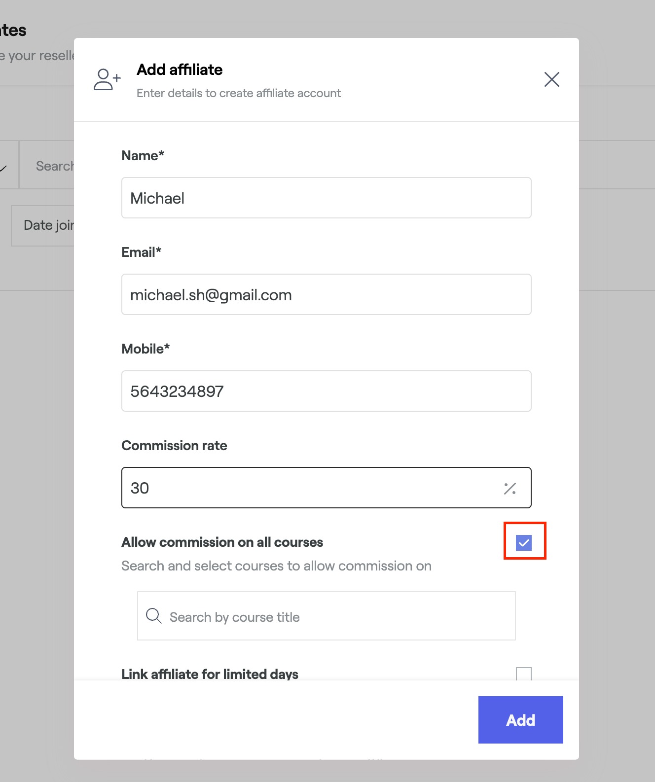Click the Allow commission on all courses label
Screen dimensions: 655x782
222,542
